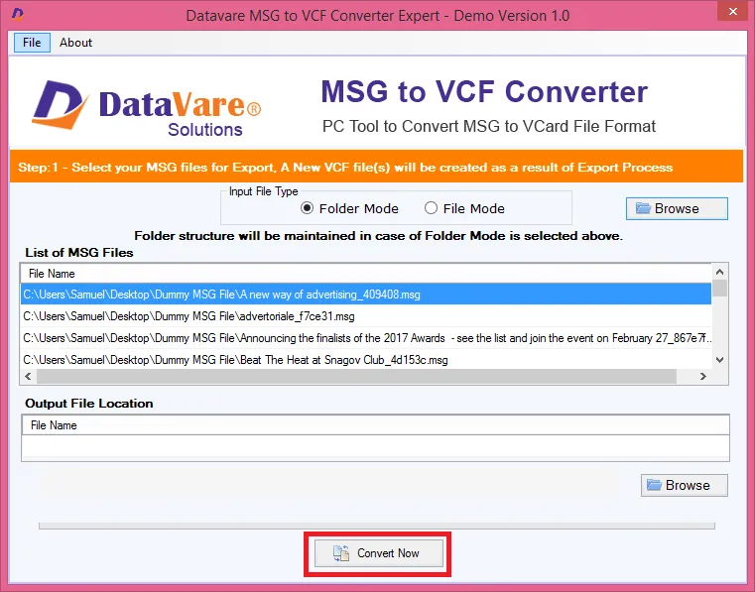Click the conversion progress bar

tap(377, 527)
